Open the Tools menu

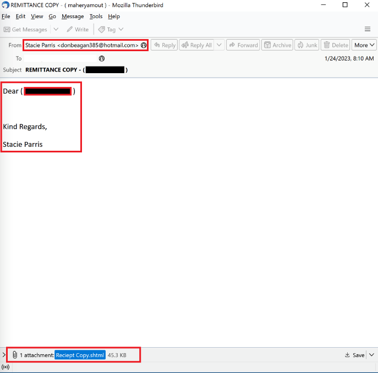pos(96,17)
